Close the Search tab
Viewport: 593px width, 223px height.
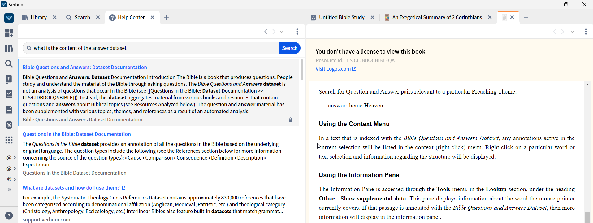98,17
